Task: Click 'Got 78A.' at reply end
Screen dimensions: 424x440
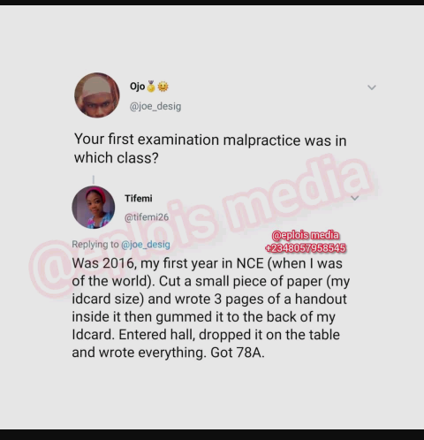Action: pos(238,353)
